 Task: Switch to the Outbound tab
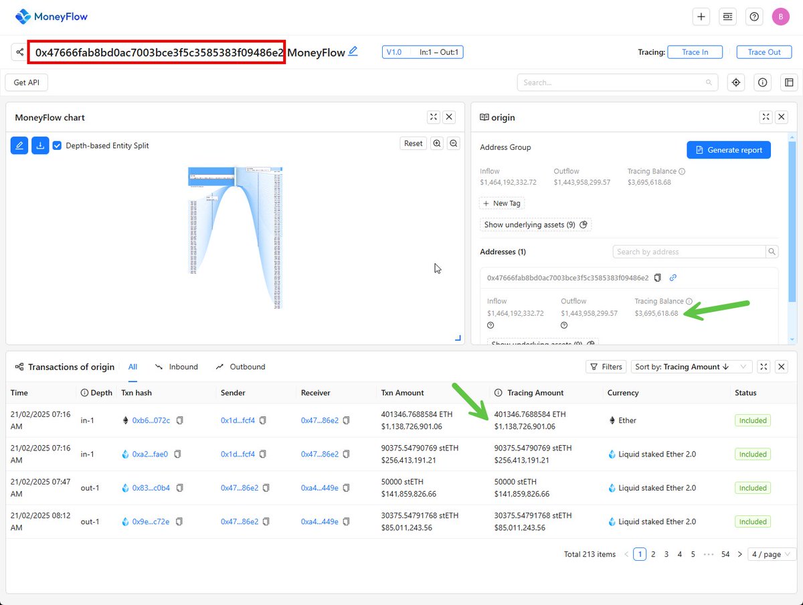(x=240, y=367)
